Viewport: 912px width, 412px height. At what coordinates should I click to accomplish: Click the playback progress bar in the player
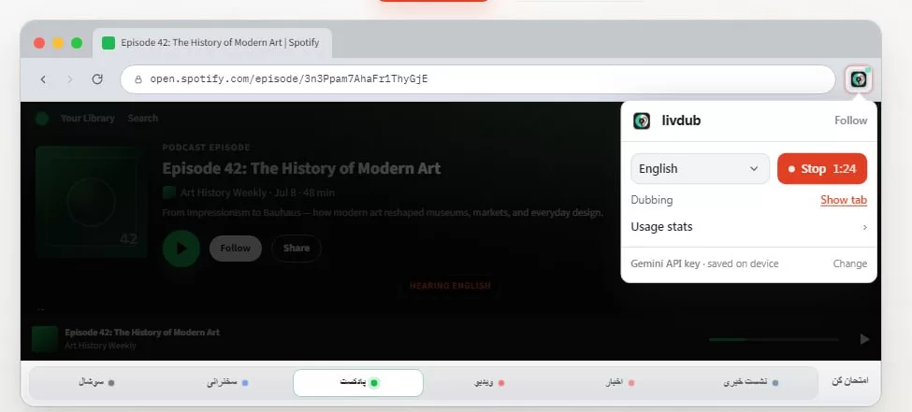coord(774,339)
